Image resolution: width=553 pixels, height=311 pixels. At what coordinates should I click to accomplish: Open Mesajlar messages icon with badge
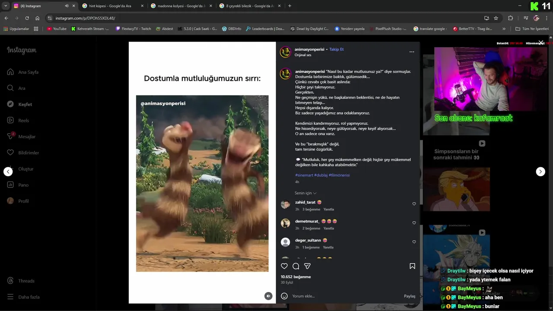point(10,136)
